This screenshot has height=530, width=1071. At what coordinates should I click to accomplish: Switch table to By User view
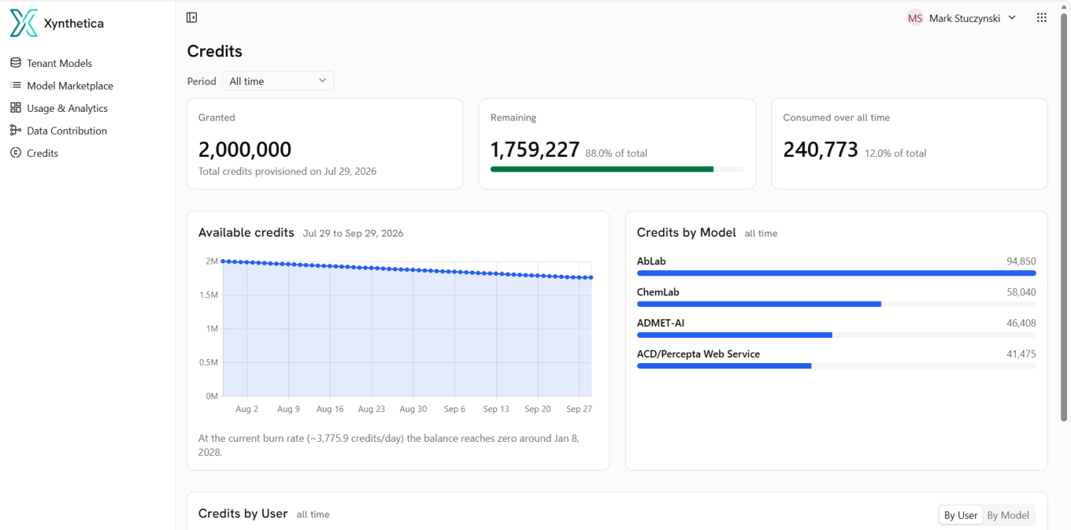point(961,515)
